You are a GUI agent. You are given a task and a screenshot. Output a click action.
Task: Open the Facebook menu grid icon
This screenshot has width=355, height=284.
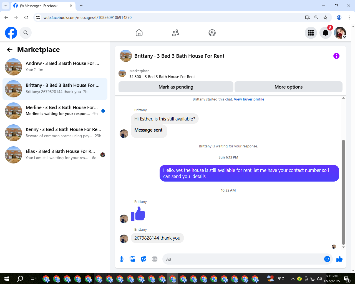pos(311,33)
